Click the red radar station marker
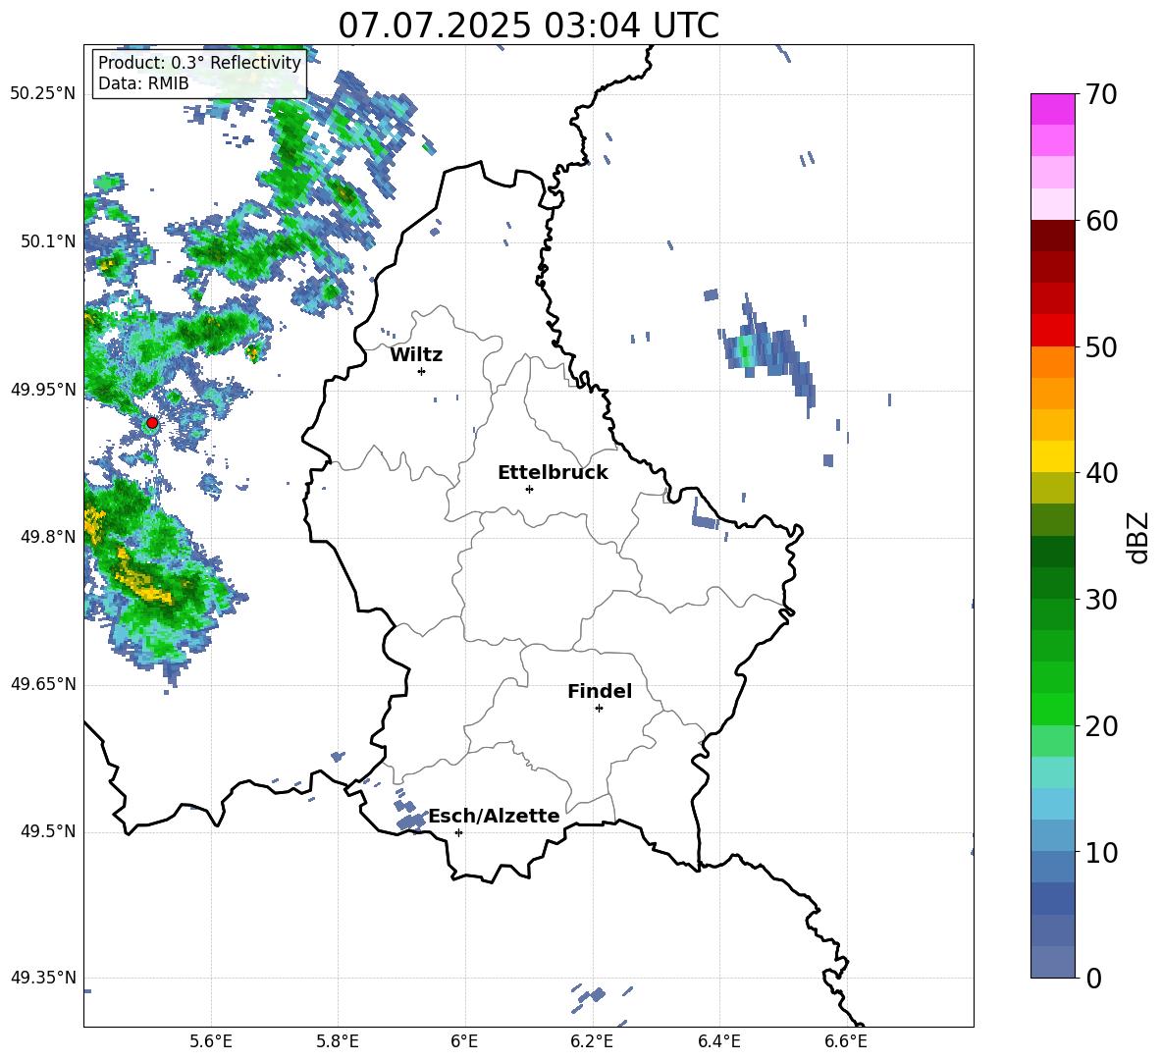The height and width of the screenshot is (1061, 1162). point(152,423)
